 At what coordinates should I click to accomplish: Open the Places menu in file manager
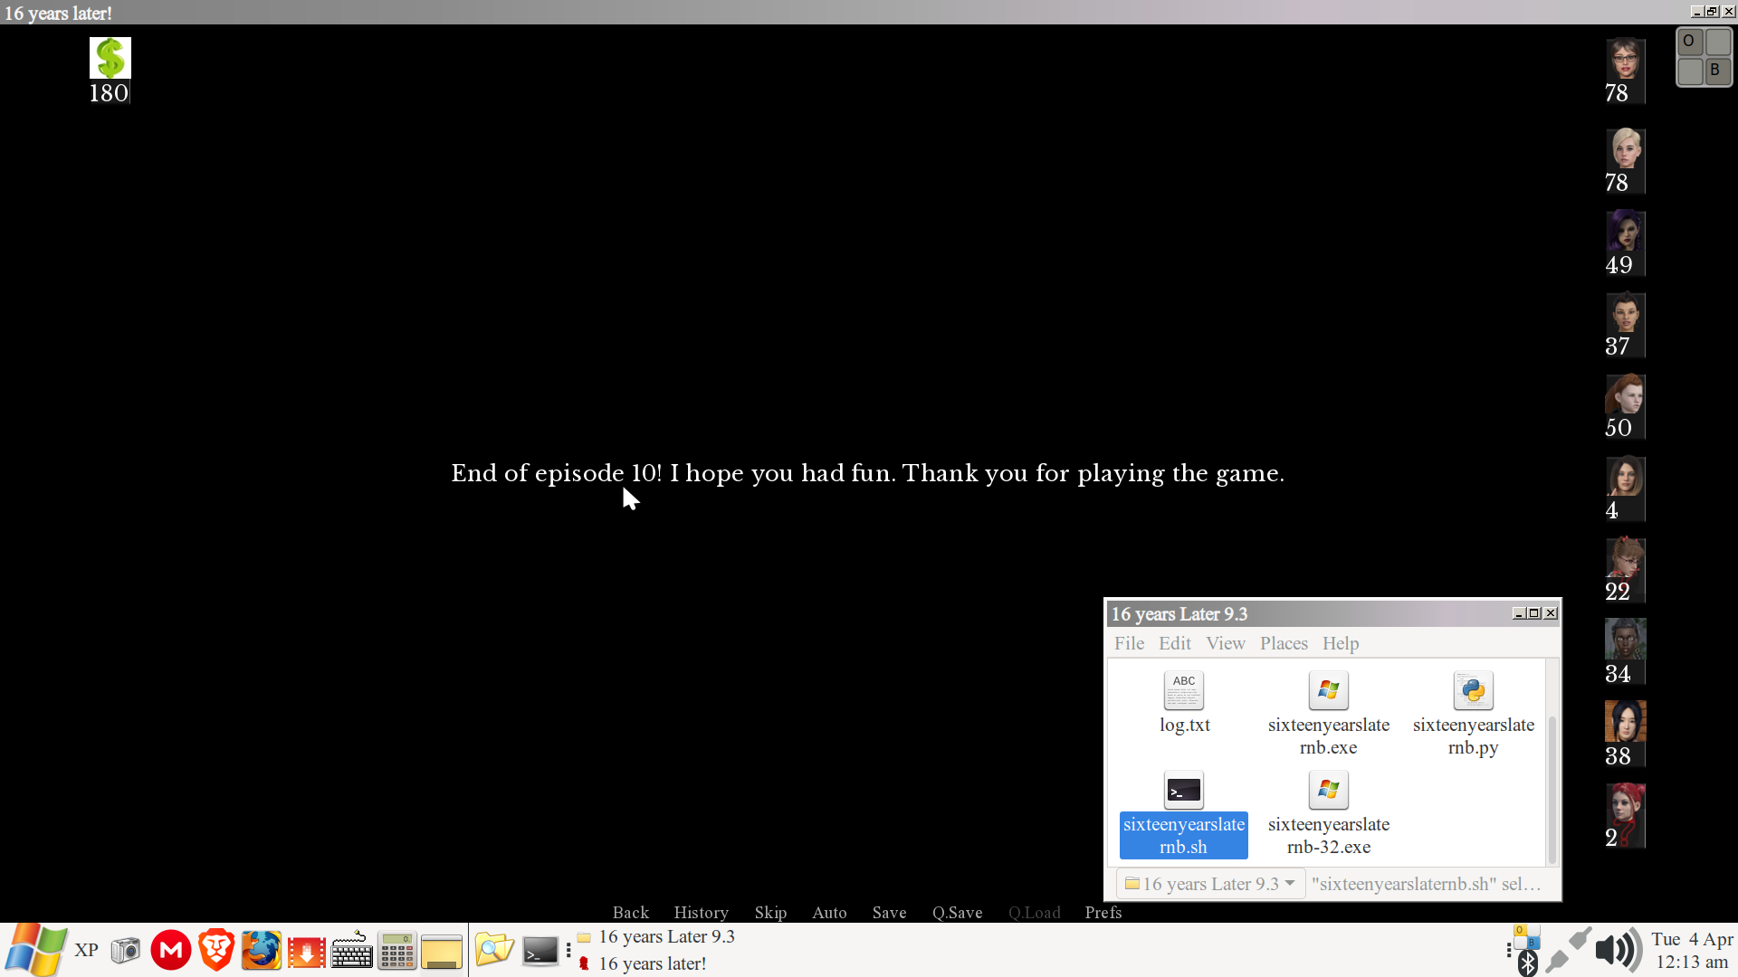click(1283, 643)
